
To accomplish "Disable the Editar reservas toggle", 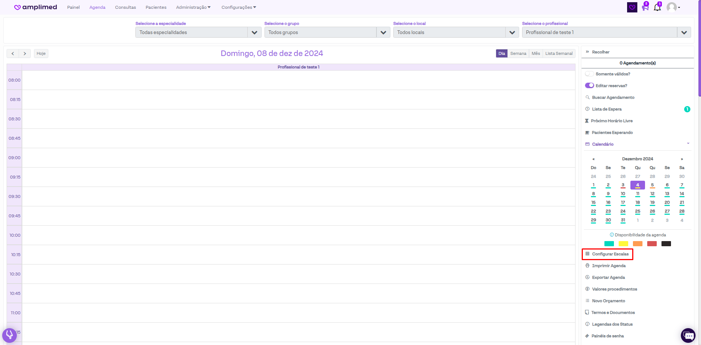I will click(x=589, y=86).
